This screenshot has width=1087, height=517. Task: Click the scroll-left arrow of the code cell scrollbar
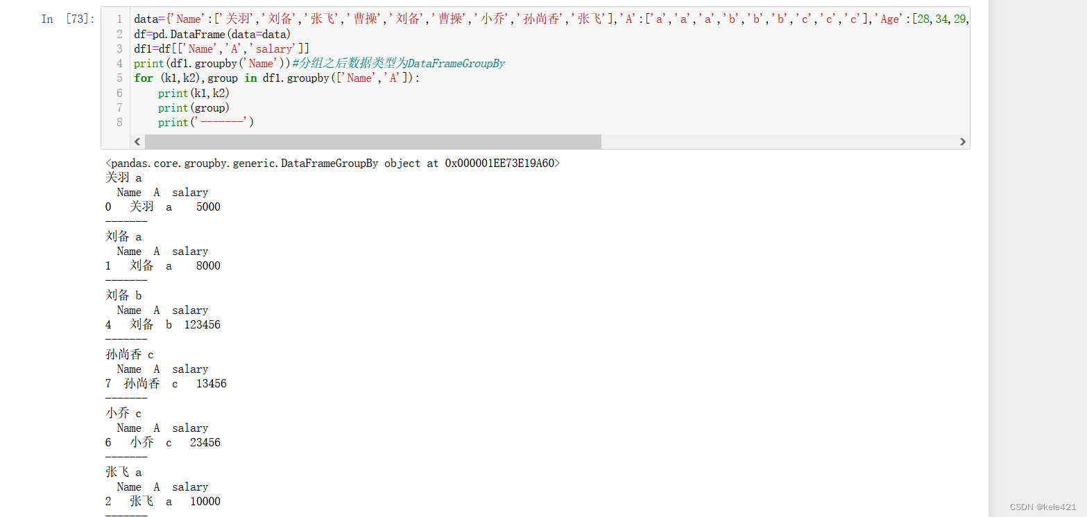[137, 141]
